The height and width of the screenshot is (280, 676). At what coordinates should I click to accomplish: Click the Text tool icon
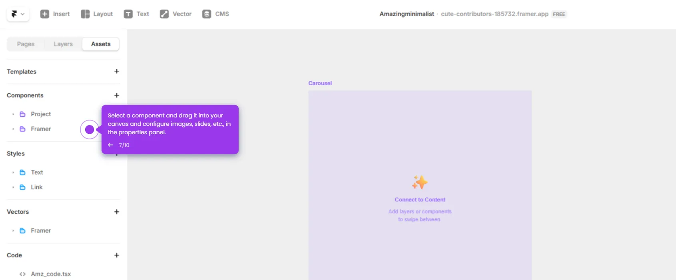tap(128, 14)
